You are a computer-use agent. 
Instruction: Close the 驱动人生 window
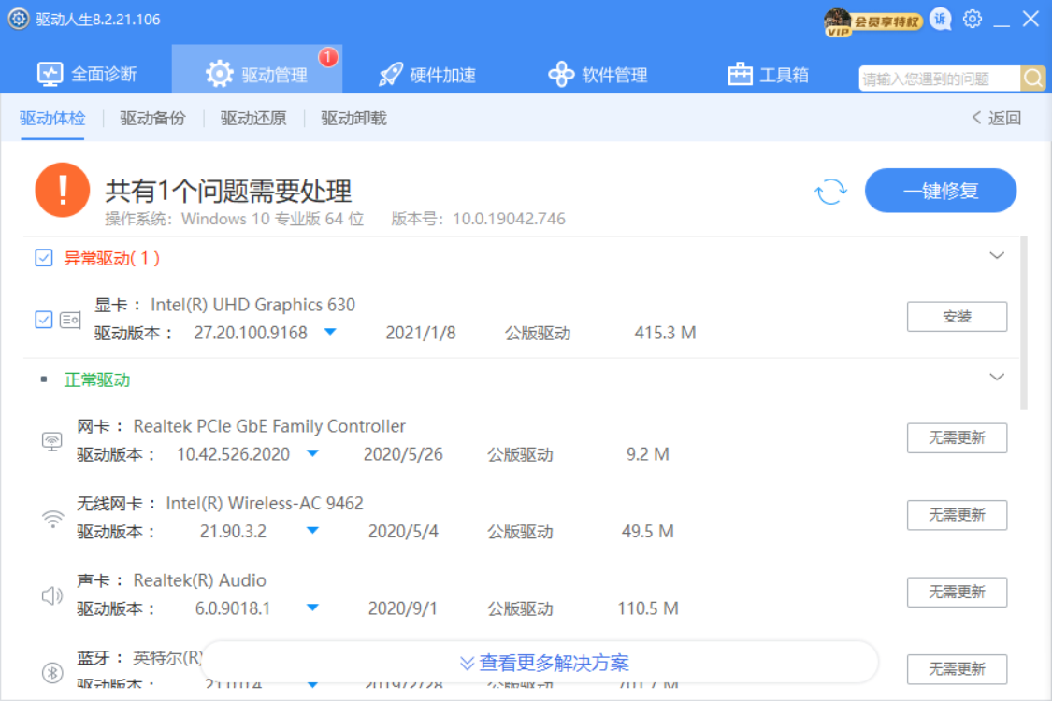pos(1031,19)
